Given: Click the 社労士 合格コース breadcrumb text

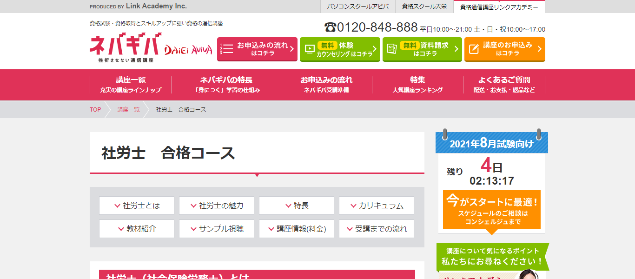Looking at the screenshot, I should (x=181, y=110).
